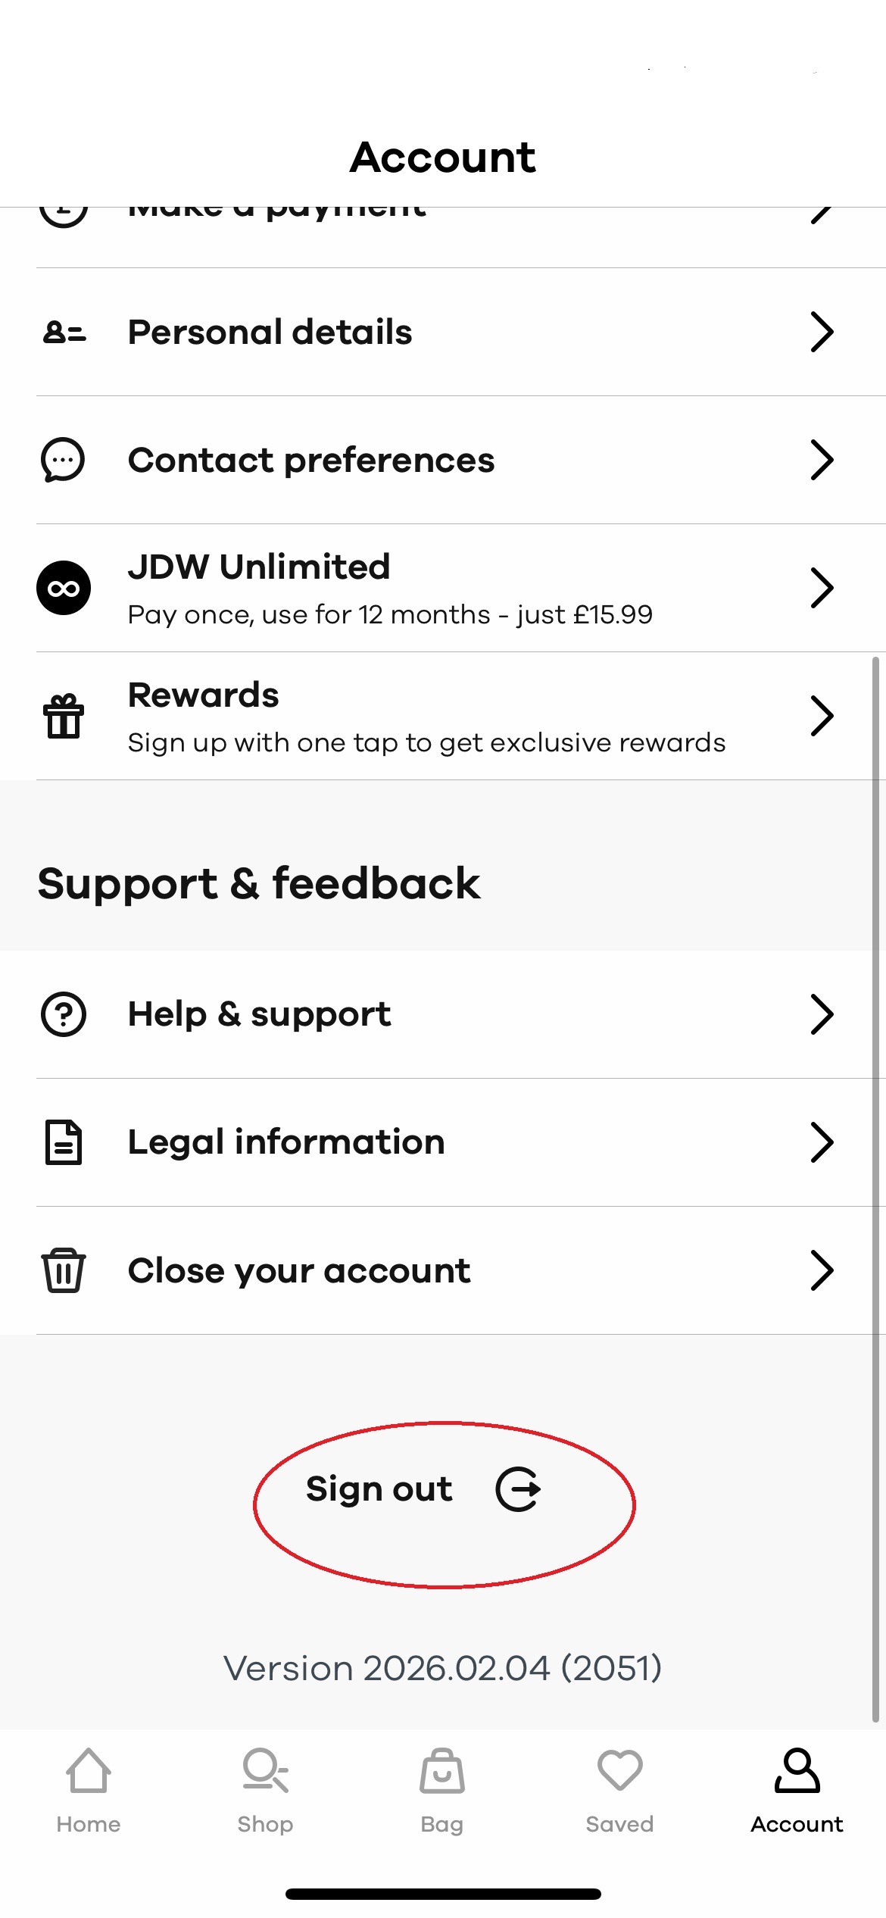Image resolution: width=886 pixels, height=1918 pixels.
Task: Open the Rewards row chevron
Action: pyautogui.click(x=822, y=716)
